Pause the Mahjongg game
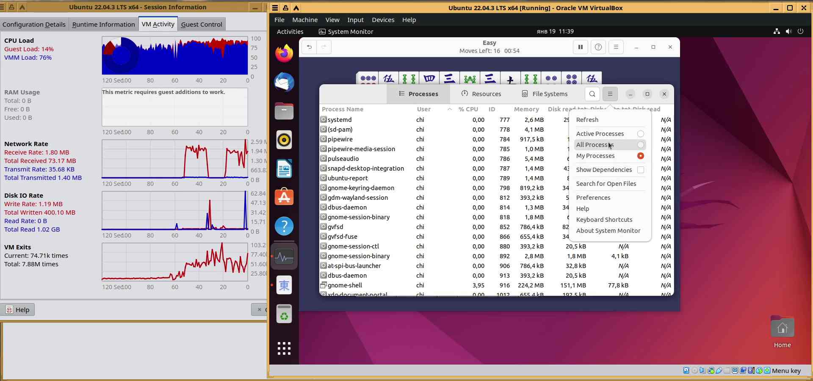Screen dimensions: 813x381 pyautogui.click(x=581, y=47)
